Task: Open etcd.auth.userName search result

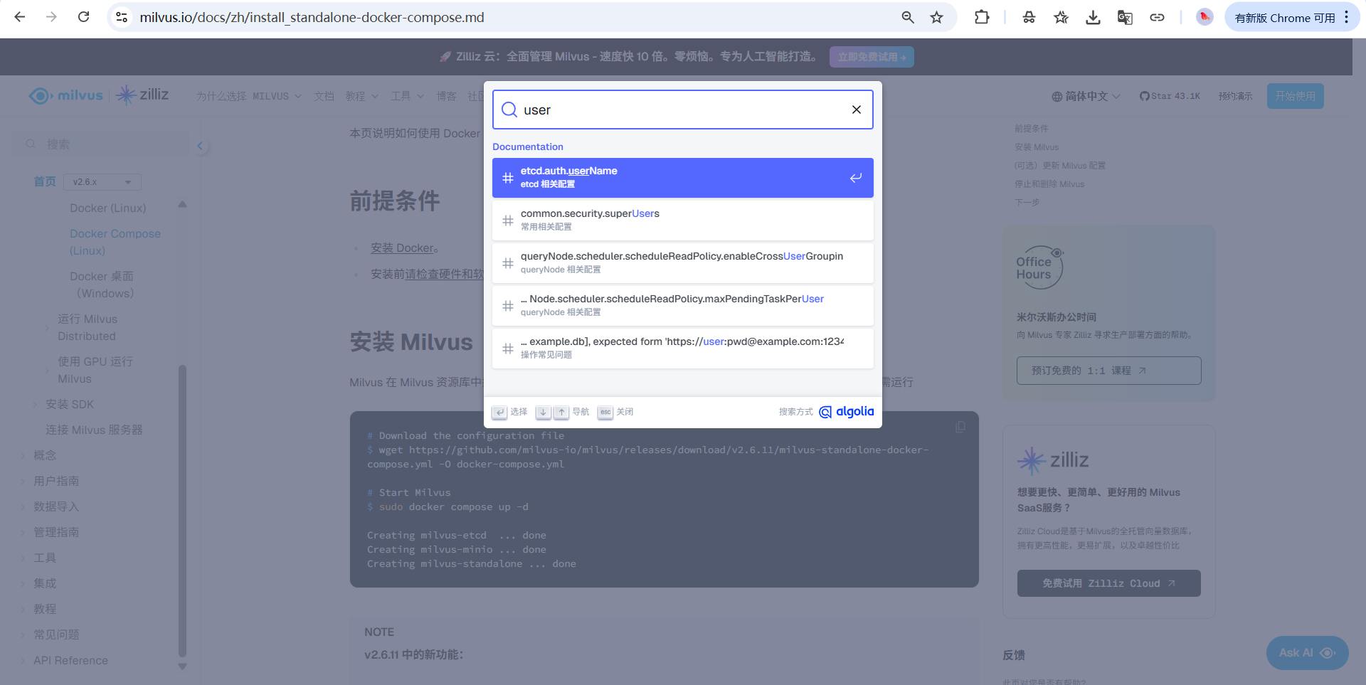Action: (x=683, y=178)
